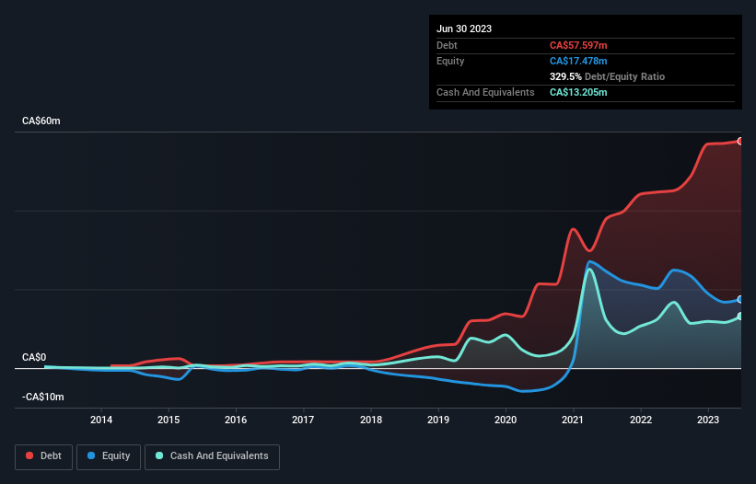Toggle Cash And Equivalents legend button
Image resolution: width=756 pixels, height=484 pixels.
[x=212, y=456]
